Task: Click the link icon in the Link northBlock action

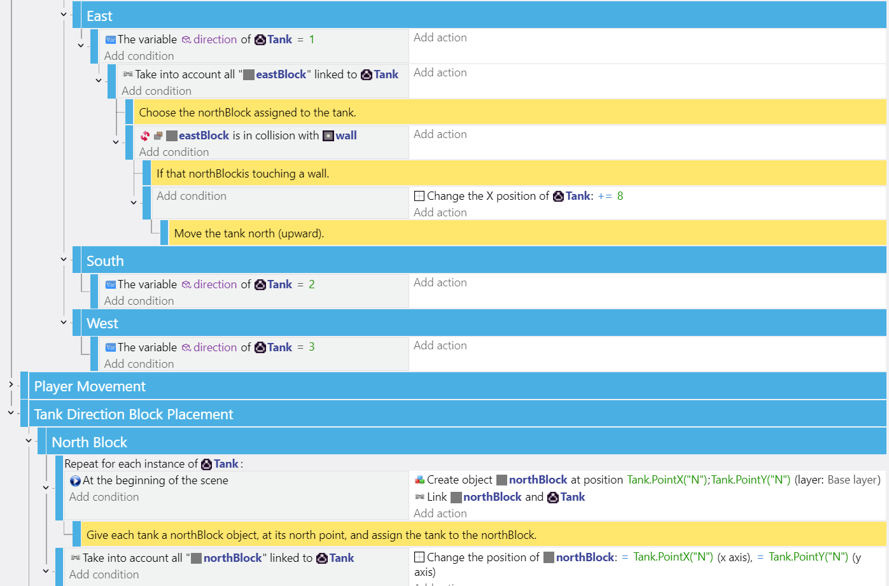Action: (x=419, y=497)
